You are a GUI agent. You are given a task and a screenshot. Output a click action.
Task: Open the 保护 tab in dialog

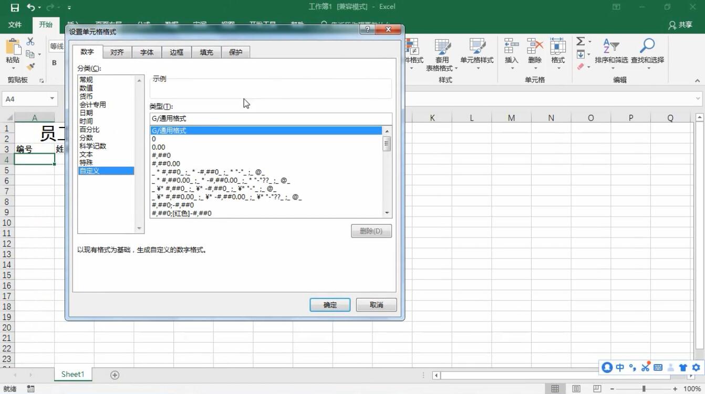(236, 52)
